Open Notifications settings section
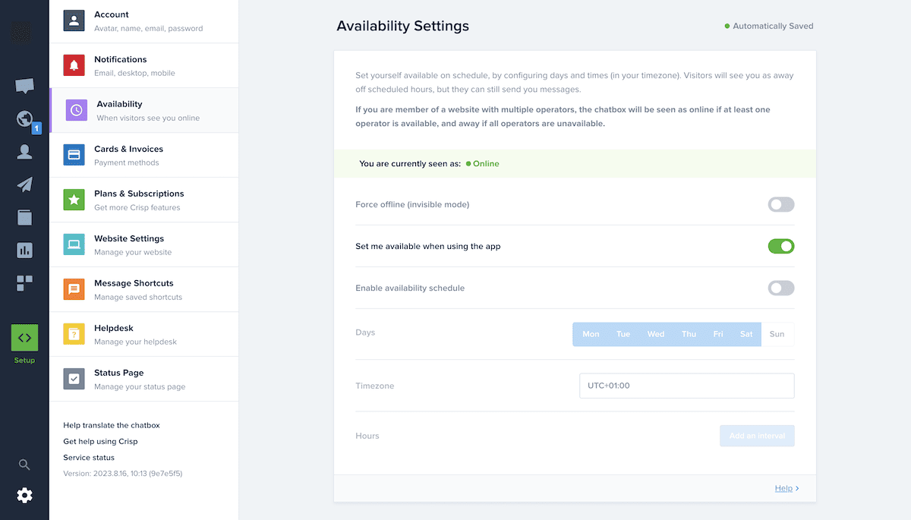911x520 pixels. [144, 65]
